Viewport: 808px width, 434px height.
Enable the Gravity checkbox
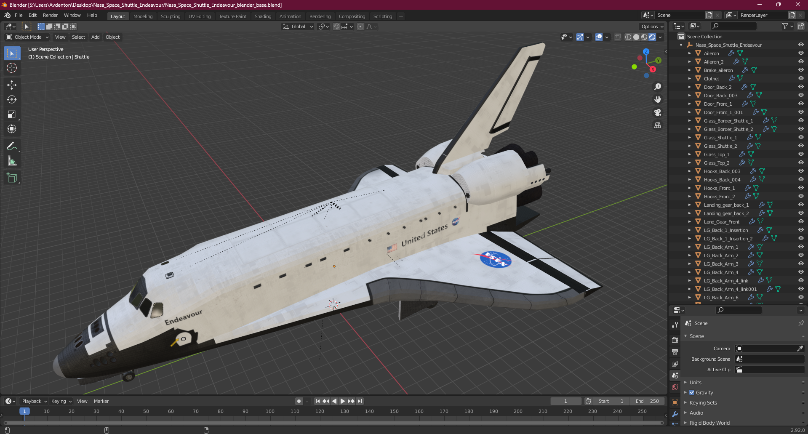pos(692,392)
